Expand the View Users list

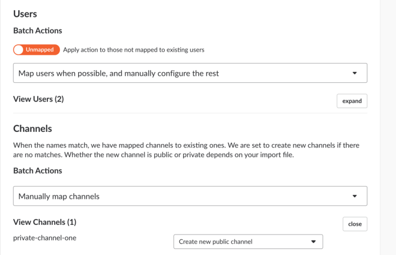tap(351, 101)
